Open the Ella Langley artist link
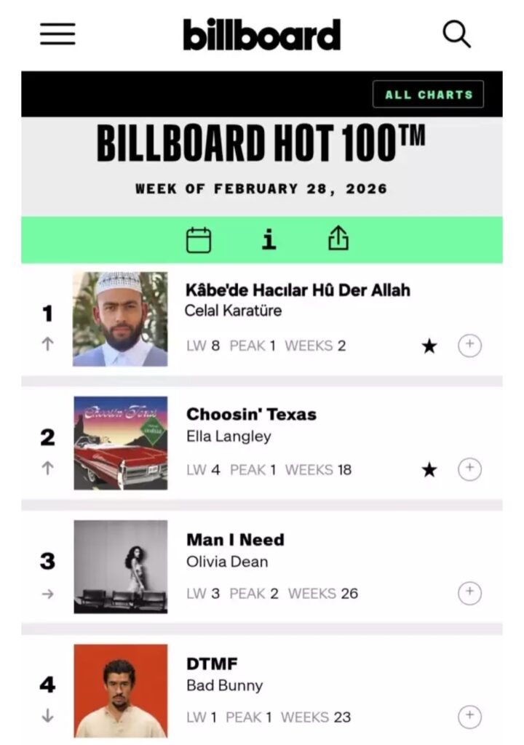Image resolution: width=524 pixels, height=745 pixels. click(229, 437)
